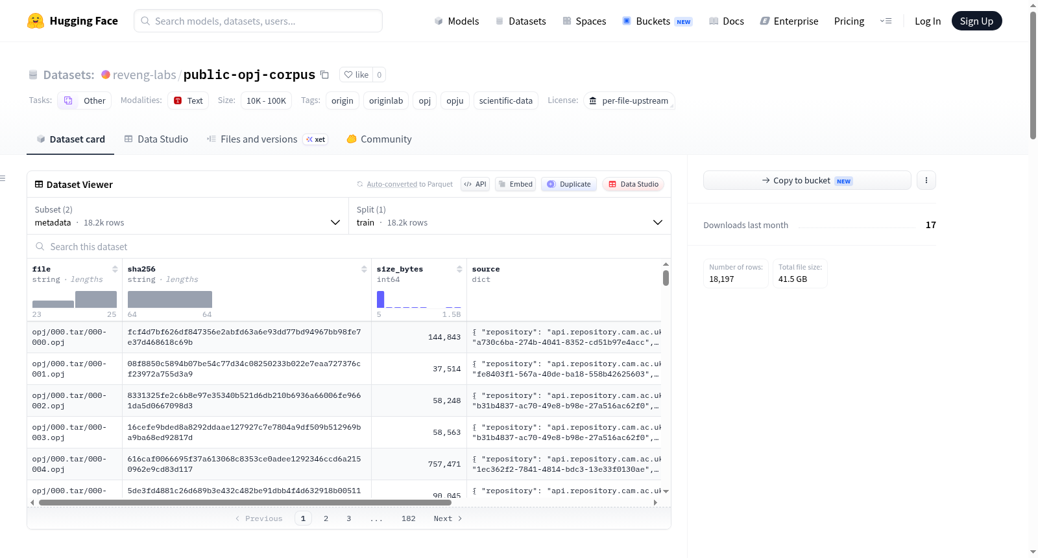
Task: Select the row opj/000.tar/000-000.opj
Action: point(344,337)
